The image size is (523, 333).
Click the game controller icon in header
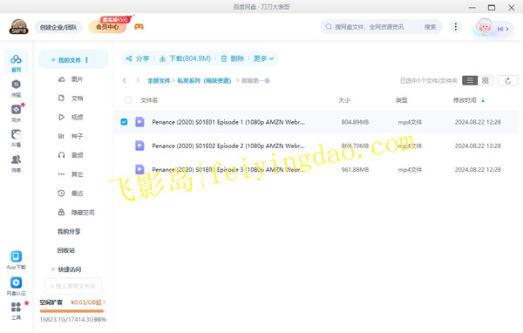pos(139,27)
